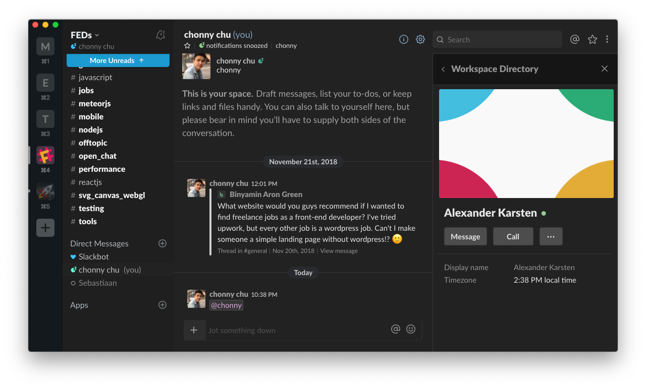This screenshot has height=389, width=646.
Task: Close the Workspace Directory panel
Action: [x=605, y=69]
